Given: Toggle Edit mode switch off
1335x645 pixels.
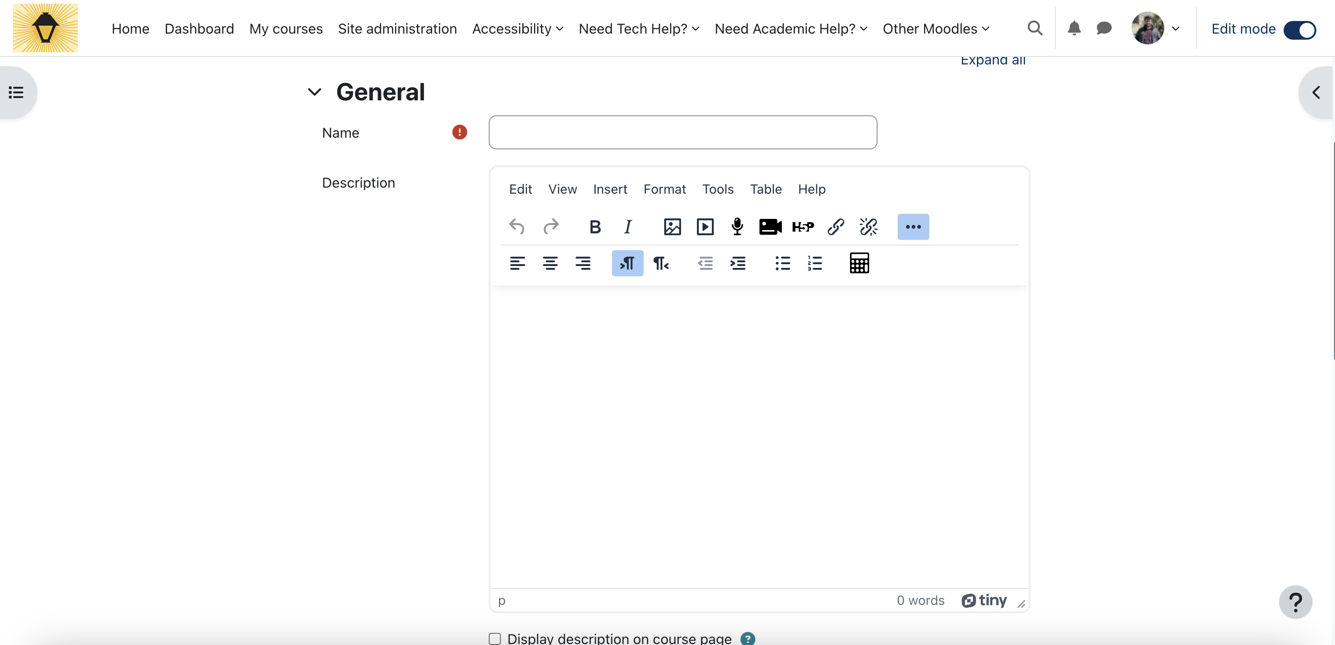Looking at the screenshot, I should click(x=1299, y=29).
